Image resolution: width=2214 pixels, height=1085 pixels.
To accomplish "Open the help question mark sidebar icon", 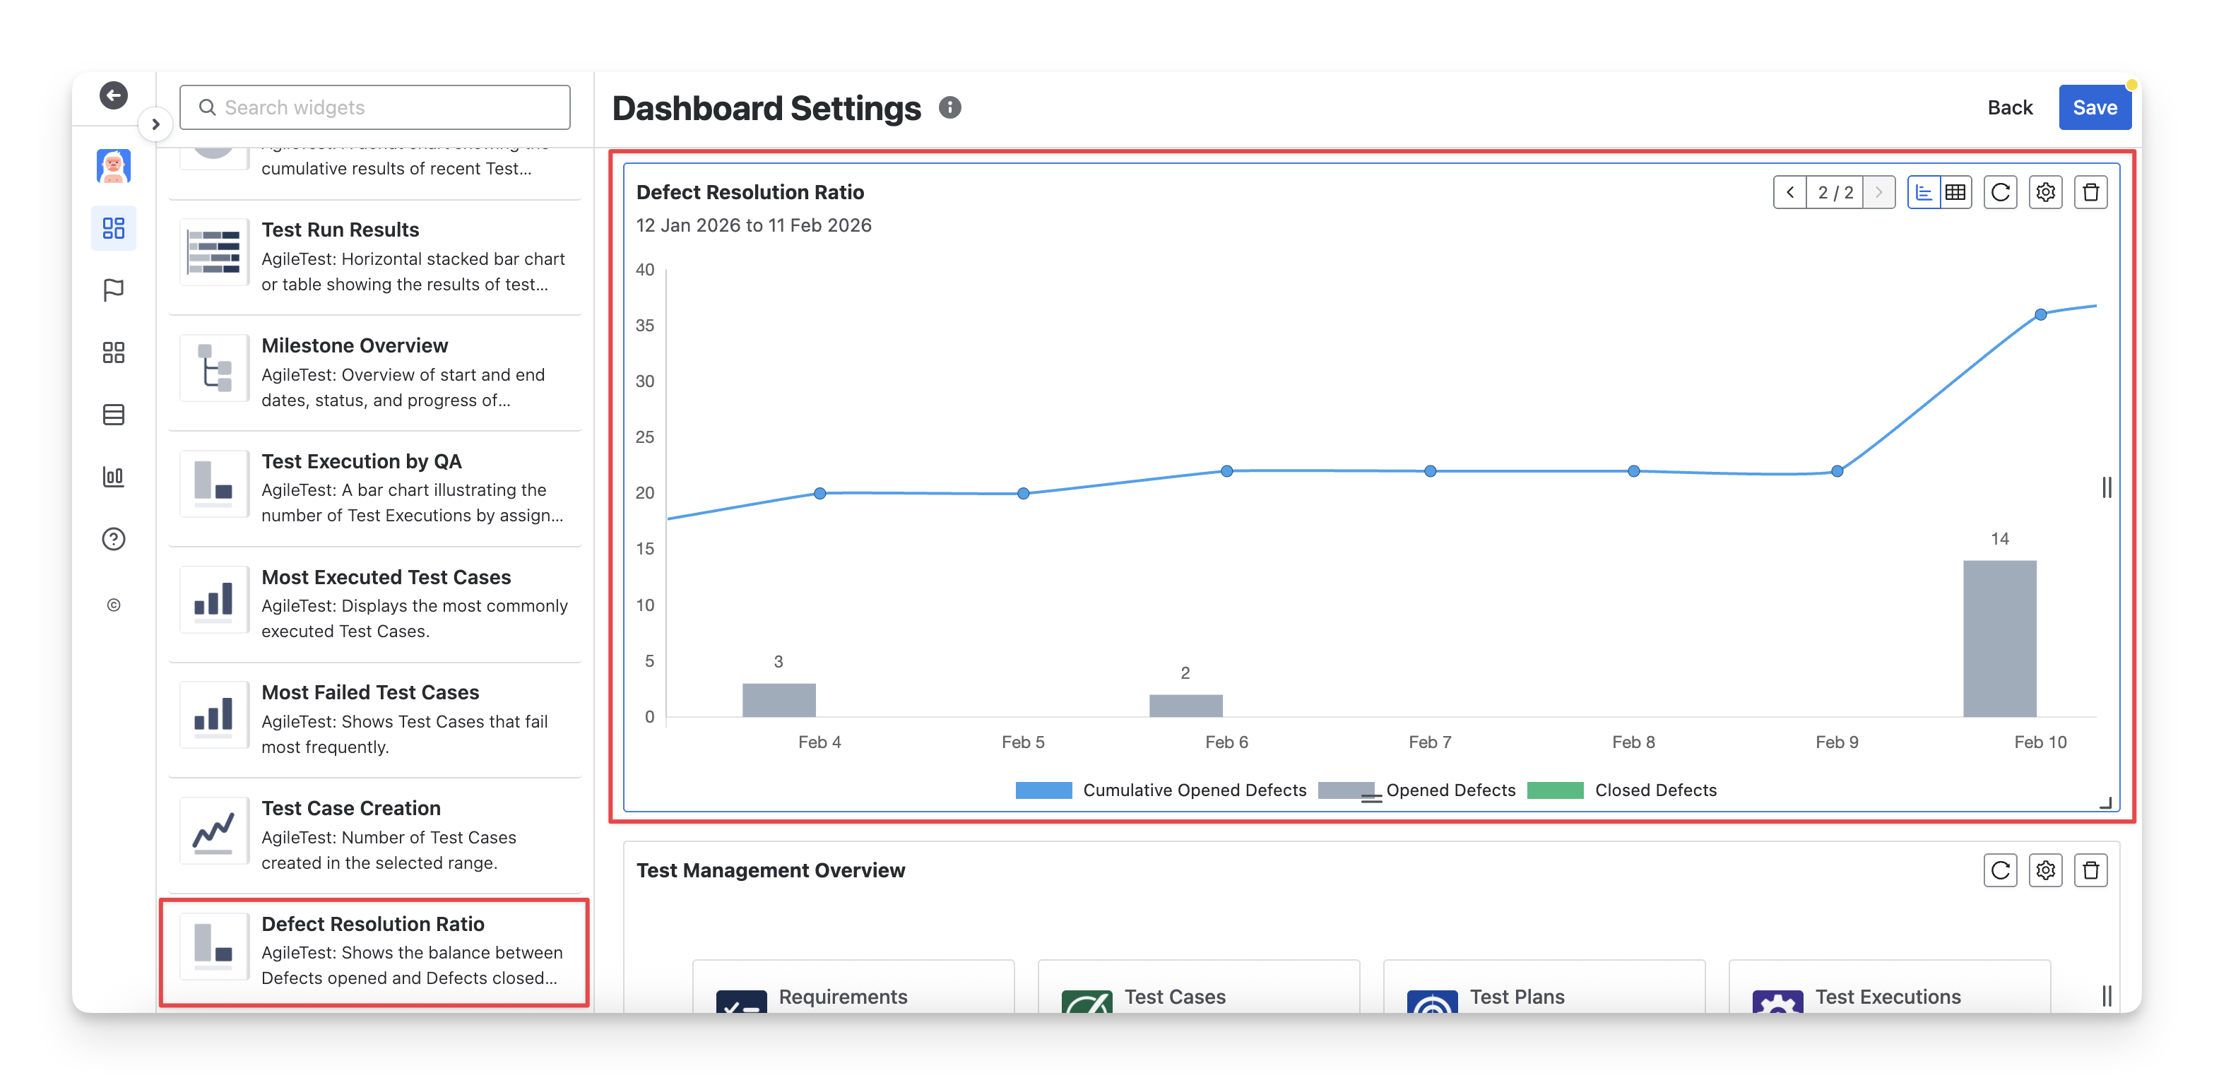I will [x=114, y=539].
